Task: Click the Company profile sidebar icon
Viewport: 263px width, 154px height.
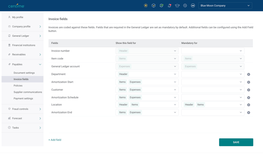Action: click(x=9, y=26)
